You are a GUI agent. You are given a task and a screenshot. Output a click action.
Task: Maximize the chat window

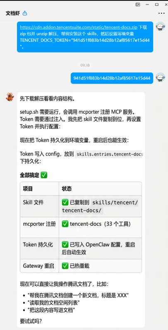pyautogui.click(x=157, y=5)
